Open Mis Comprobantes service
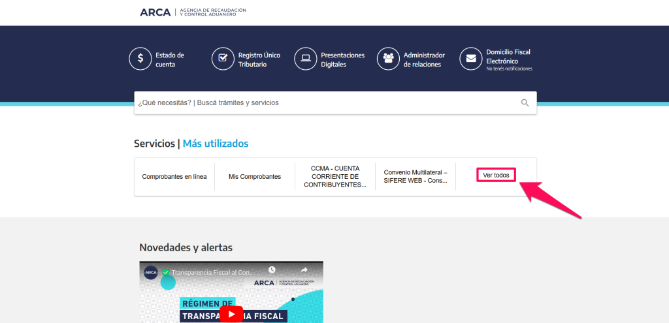This screenshot has width=669, height=323. (255, 176)
